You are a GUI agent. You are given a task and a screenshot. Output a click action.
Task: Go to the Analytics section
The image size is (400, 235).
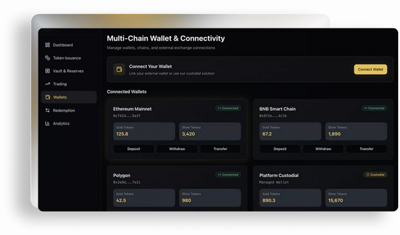(61, 124)
